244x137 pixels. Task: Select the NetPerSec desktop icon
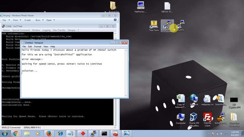click(x=140, y=7)
